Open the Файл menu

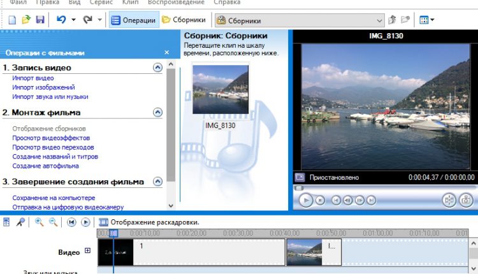point(18,3)
